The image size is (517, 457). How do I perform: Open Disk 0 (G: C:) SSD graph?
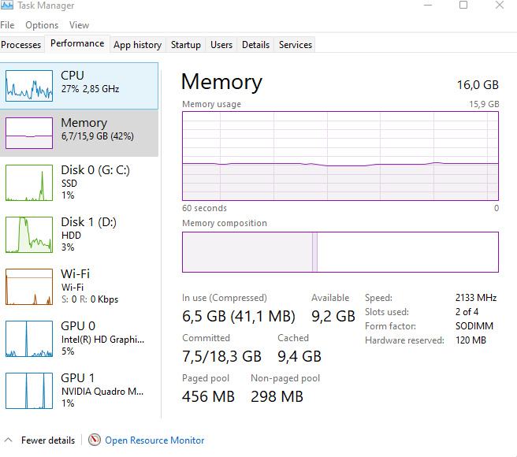[x=29, y=183]
